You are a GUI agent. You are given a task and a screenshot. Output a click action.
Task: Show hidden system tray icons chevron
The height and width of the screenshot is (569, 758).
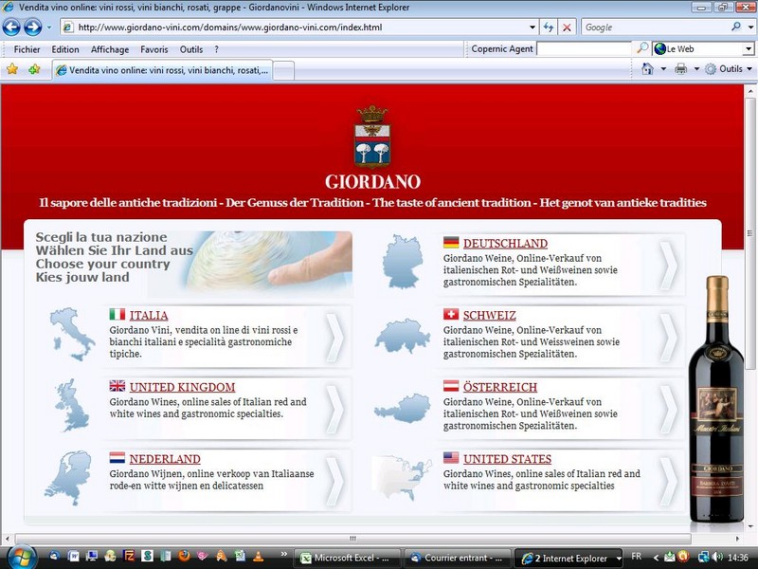pyautogui.click(x=656, y=558)
